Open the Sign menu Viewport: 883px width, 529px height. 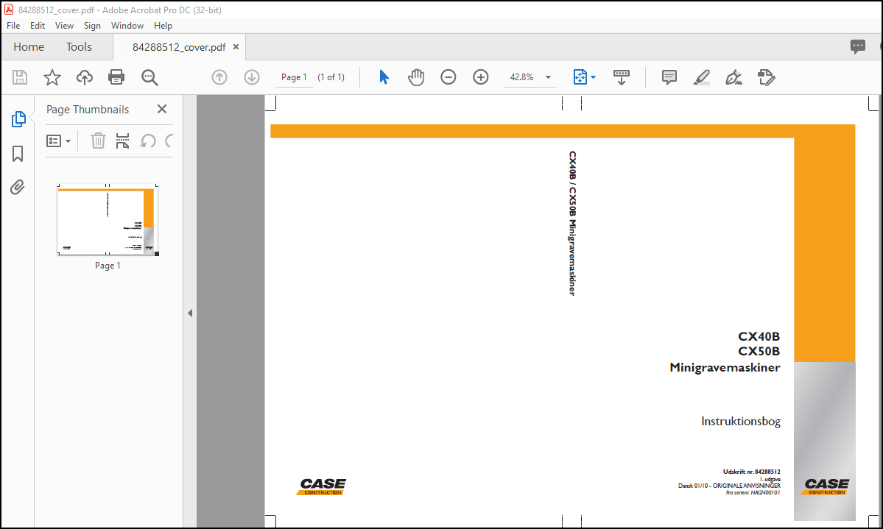(92, 26)
